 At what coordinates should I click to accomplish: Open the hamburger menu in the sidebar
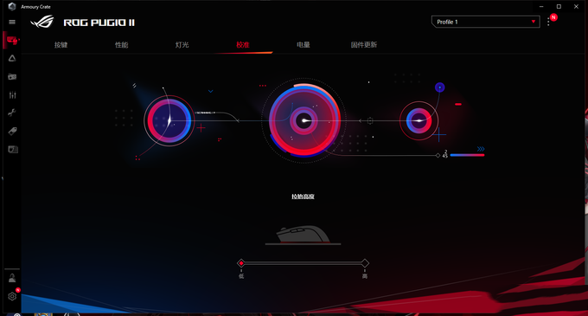pyautogui.click(x=12, y=23)
